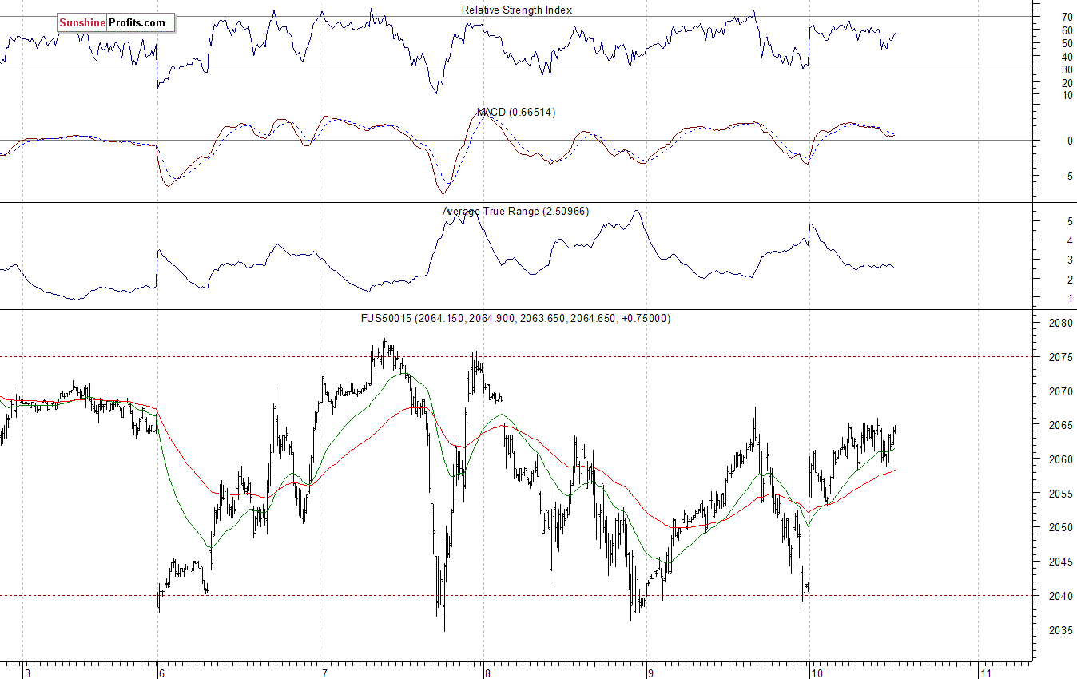This screenshot has width=1077, height=679.
Task: Select the Average True Range (2.50966) label
Action: (x=516, y=212)
